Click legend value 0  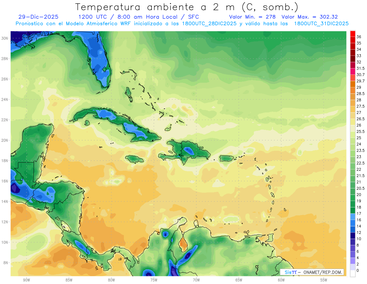pyautogui.click(x=358, y=271)
